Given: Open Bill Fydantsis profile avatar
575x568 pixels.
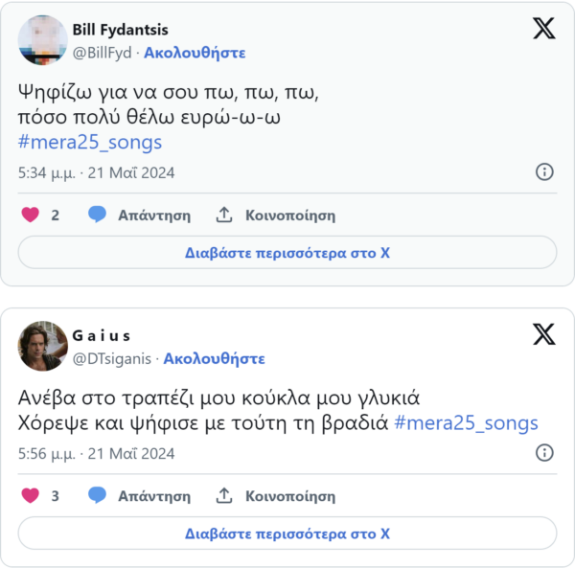Looking at the screenshot, I should [x=42, y=40].
